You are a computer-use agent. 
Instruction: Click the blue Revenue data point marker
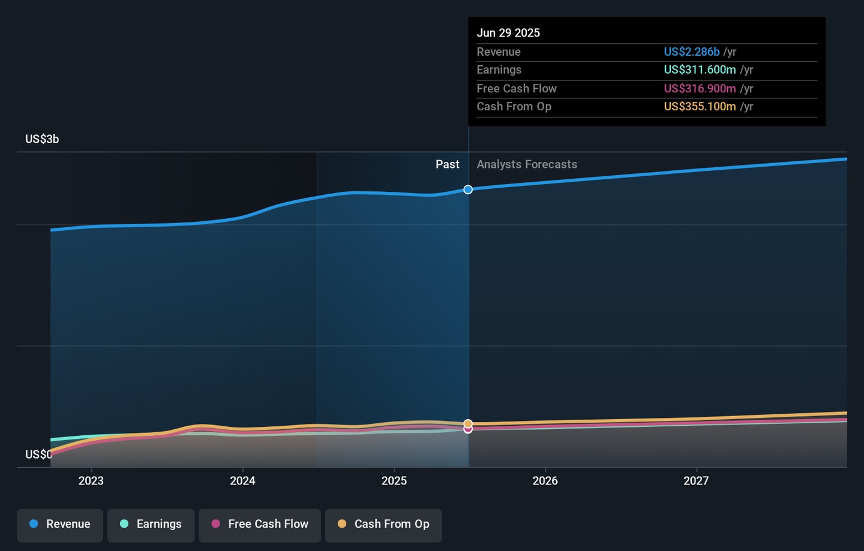tap(468, 189)
